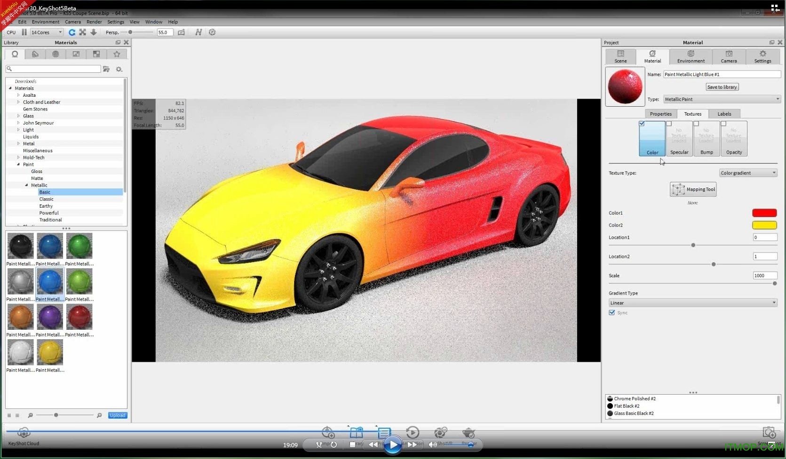Click the red Color1 swatch
Image resolution: width=786 pixels, height=459 pixels.
click(764, 213)
